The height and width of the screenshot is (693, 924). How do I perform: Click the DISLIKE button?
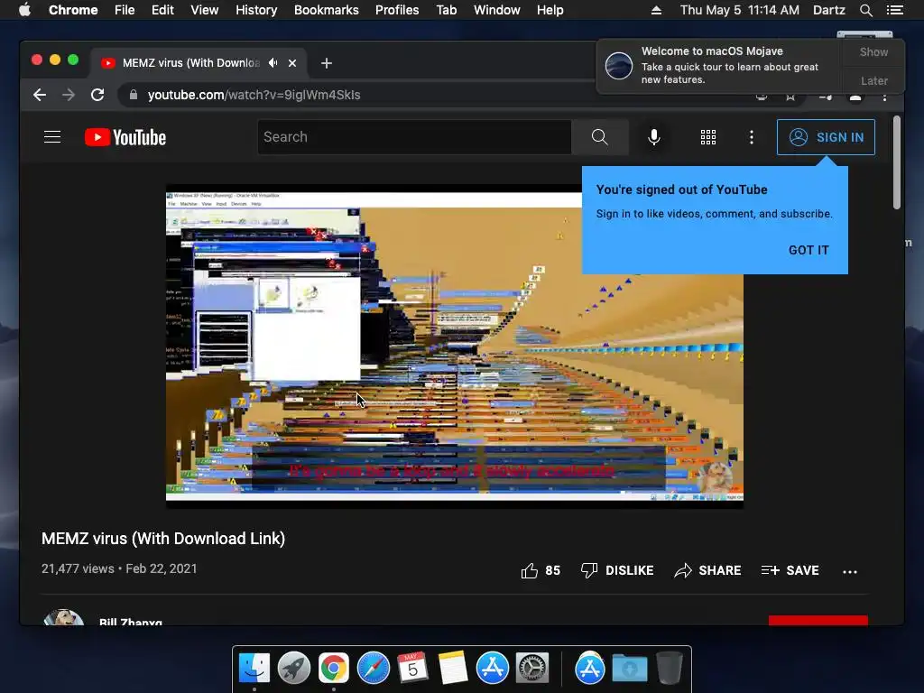[x=617, y=570]
